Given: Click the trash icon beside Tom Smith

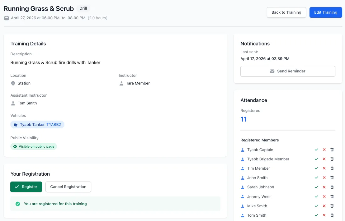Looking at the screenshot, I should [332, 215].
